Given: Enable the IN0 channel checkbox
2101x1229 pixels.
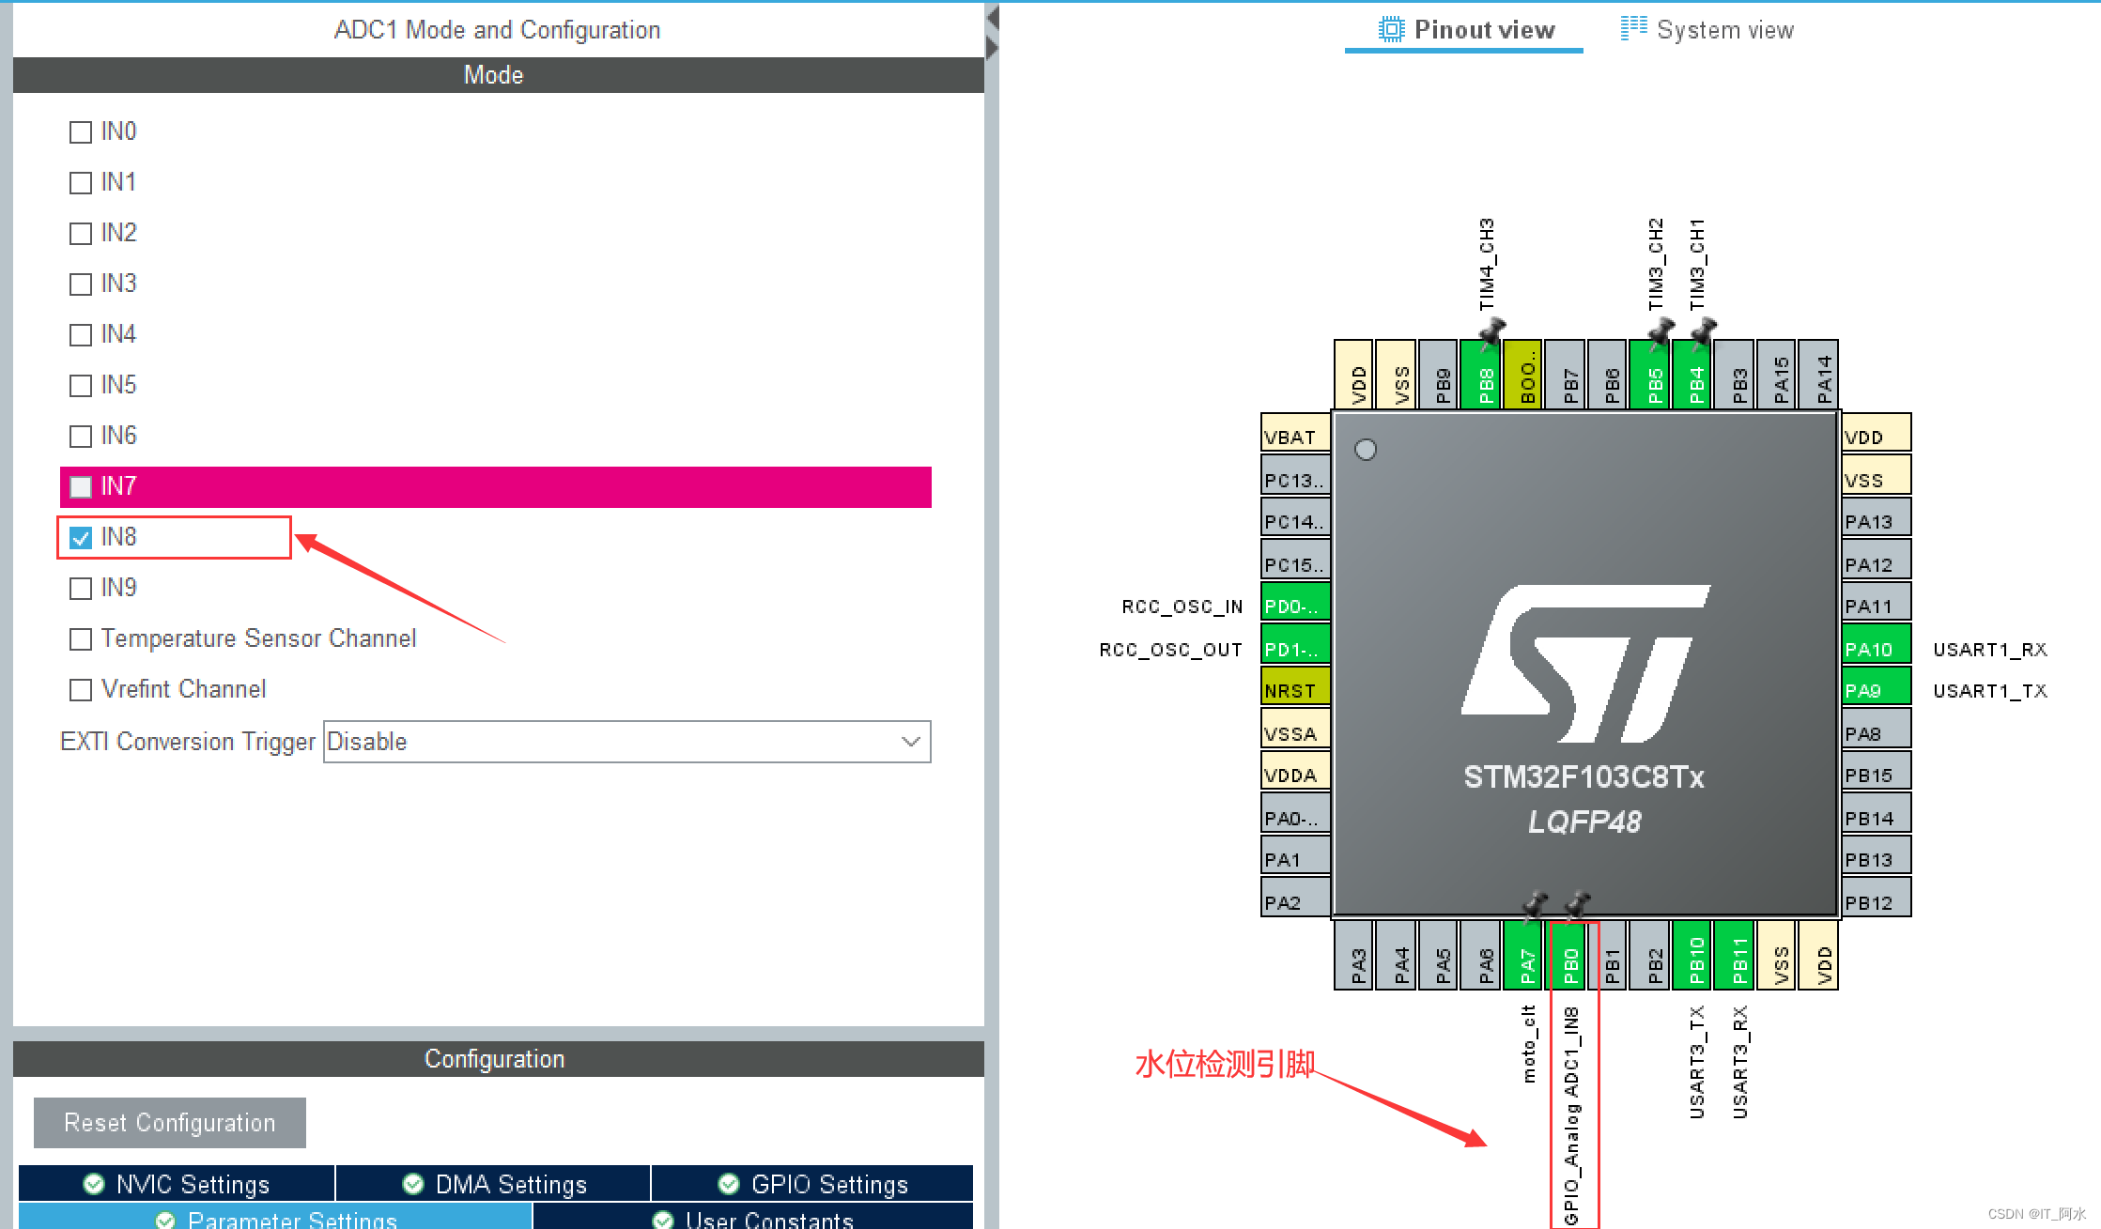Looking at the screenshot, I should point(81,131).
